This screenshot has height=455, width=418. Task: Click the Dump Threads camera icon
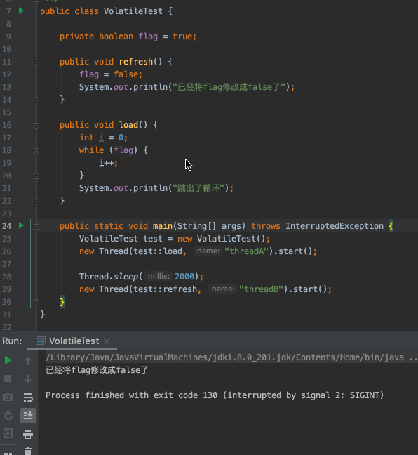8,397
